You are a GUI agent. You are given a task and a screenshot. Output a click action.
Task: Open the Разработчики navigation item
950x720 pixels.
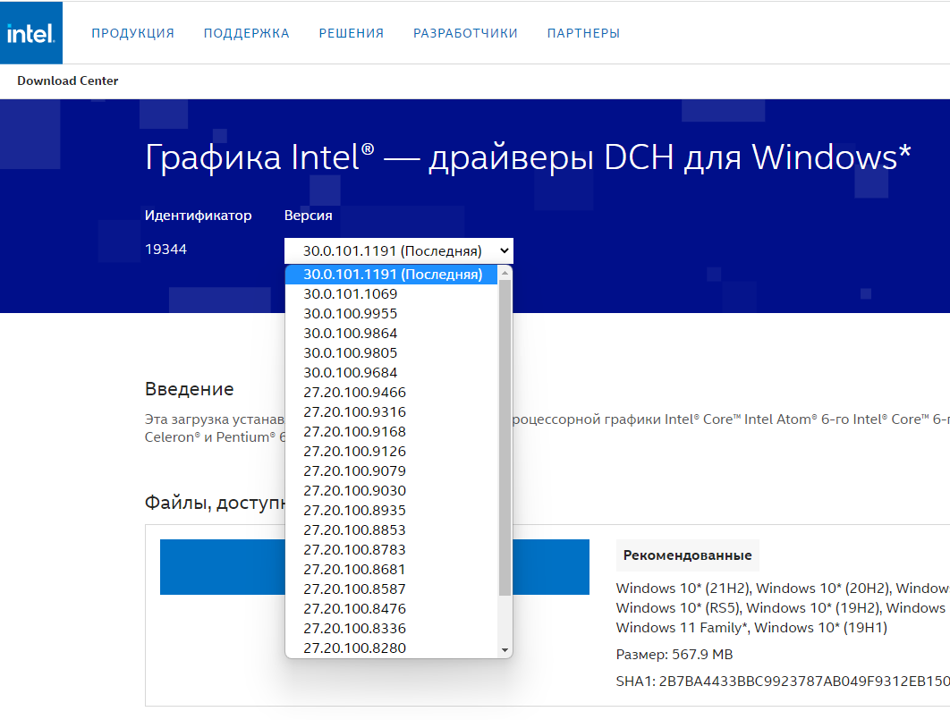click(465, 33)
